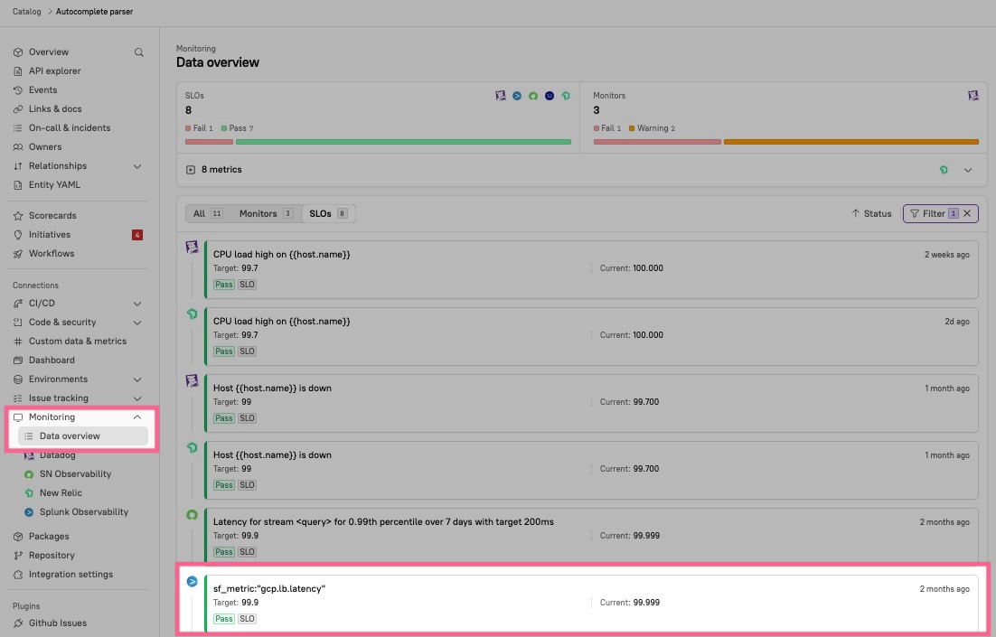Click New Relic icon beside second Host down SLO
This screenshot has height=637, width=996.
tap(192, 448)
